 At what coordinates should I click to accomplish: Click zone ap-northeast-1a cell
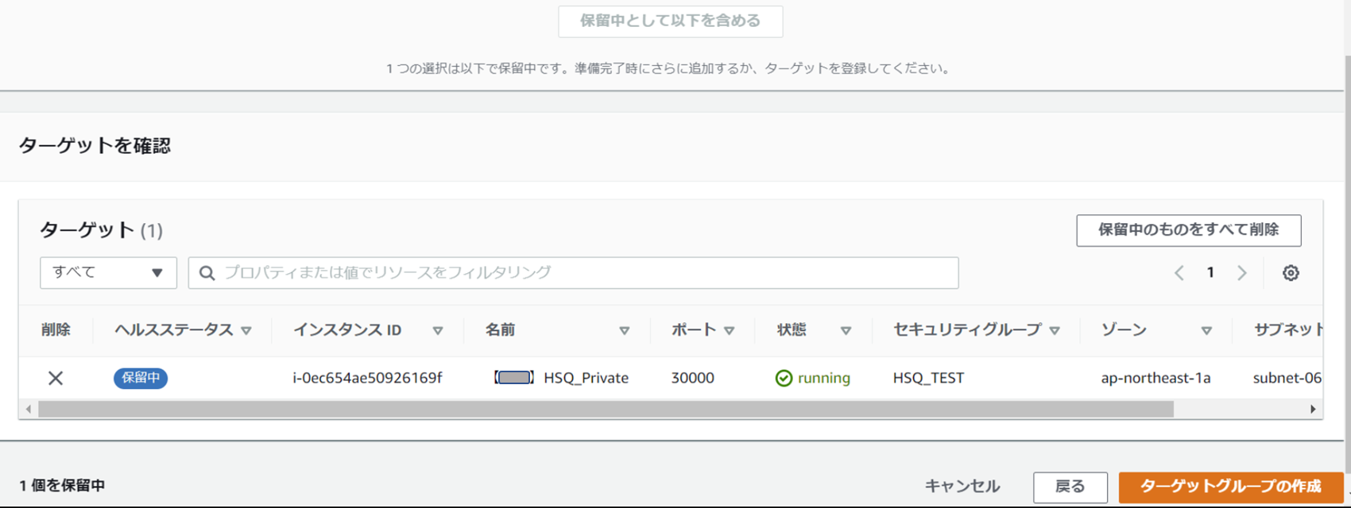coord(1156,378)
